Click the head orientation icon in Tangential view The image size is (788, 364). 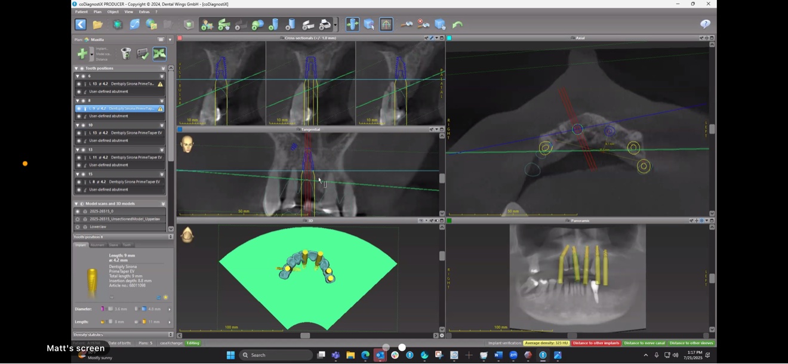[187, 144]
